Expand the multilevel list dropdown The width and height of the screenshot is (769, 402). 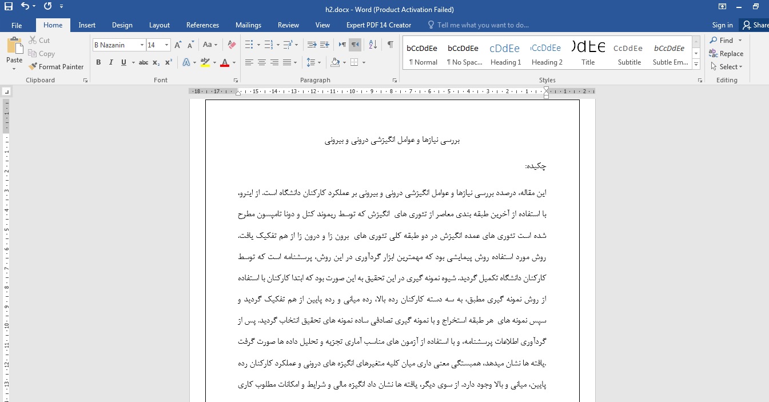pyautogui.click(x=297, y=45)
